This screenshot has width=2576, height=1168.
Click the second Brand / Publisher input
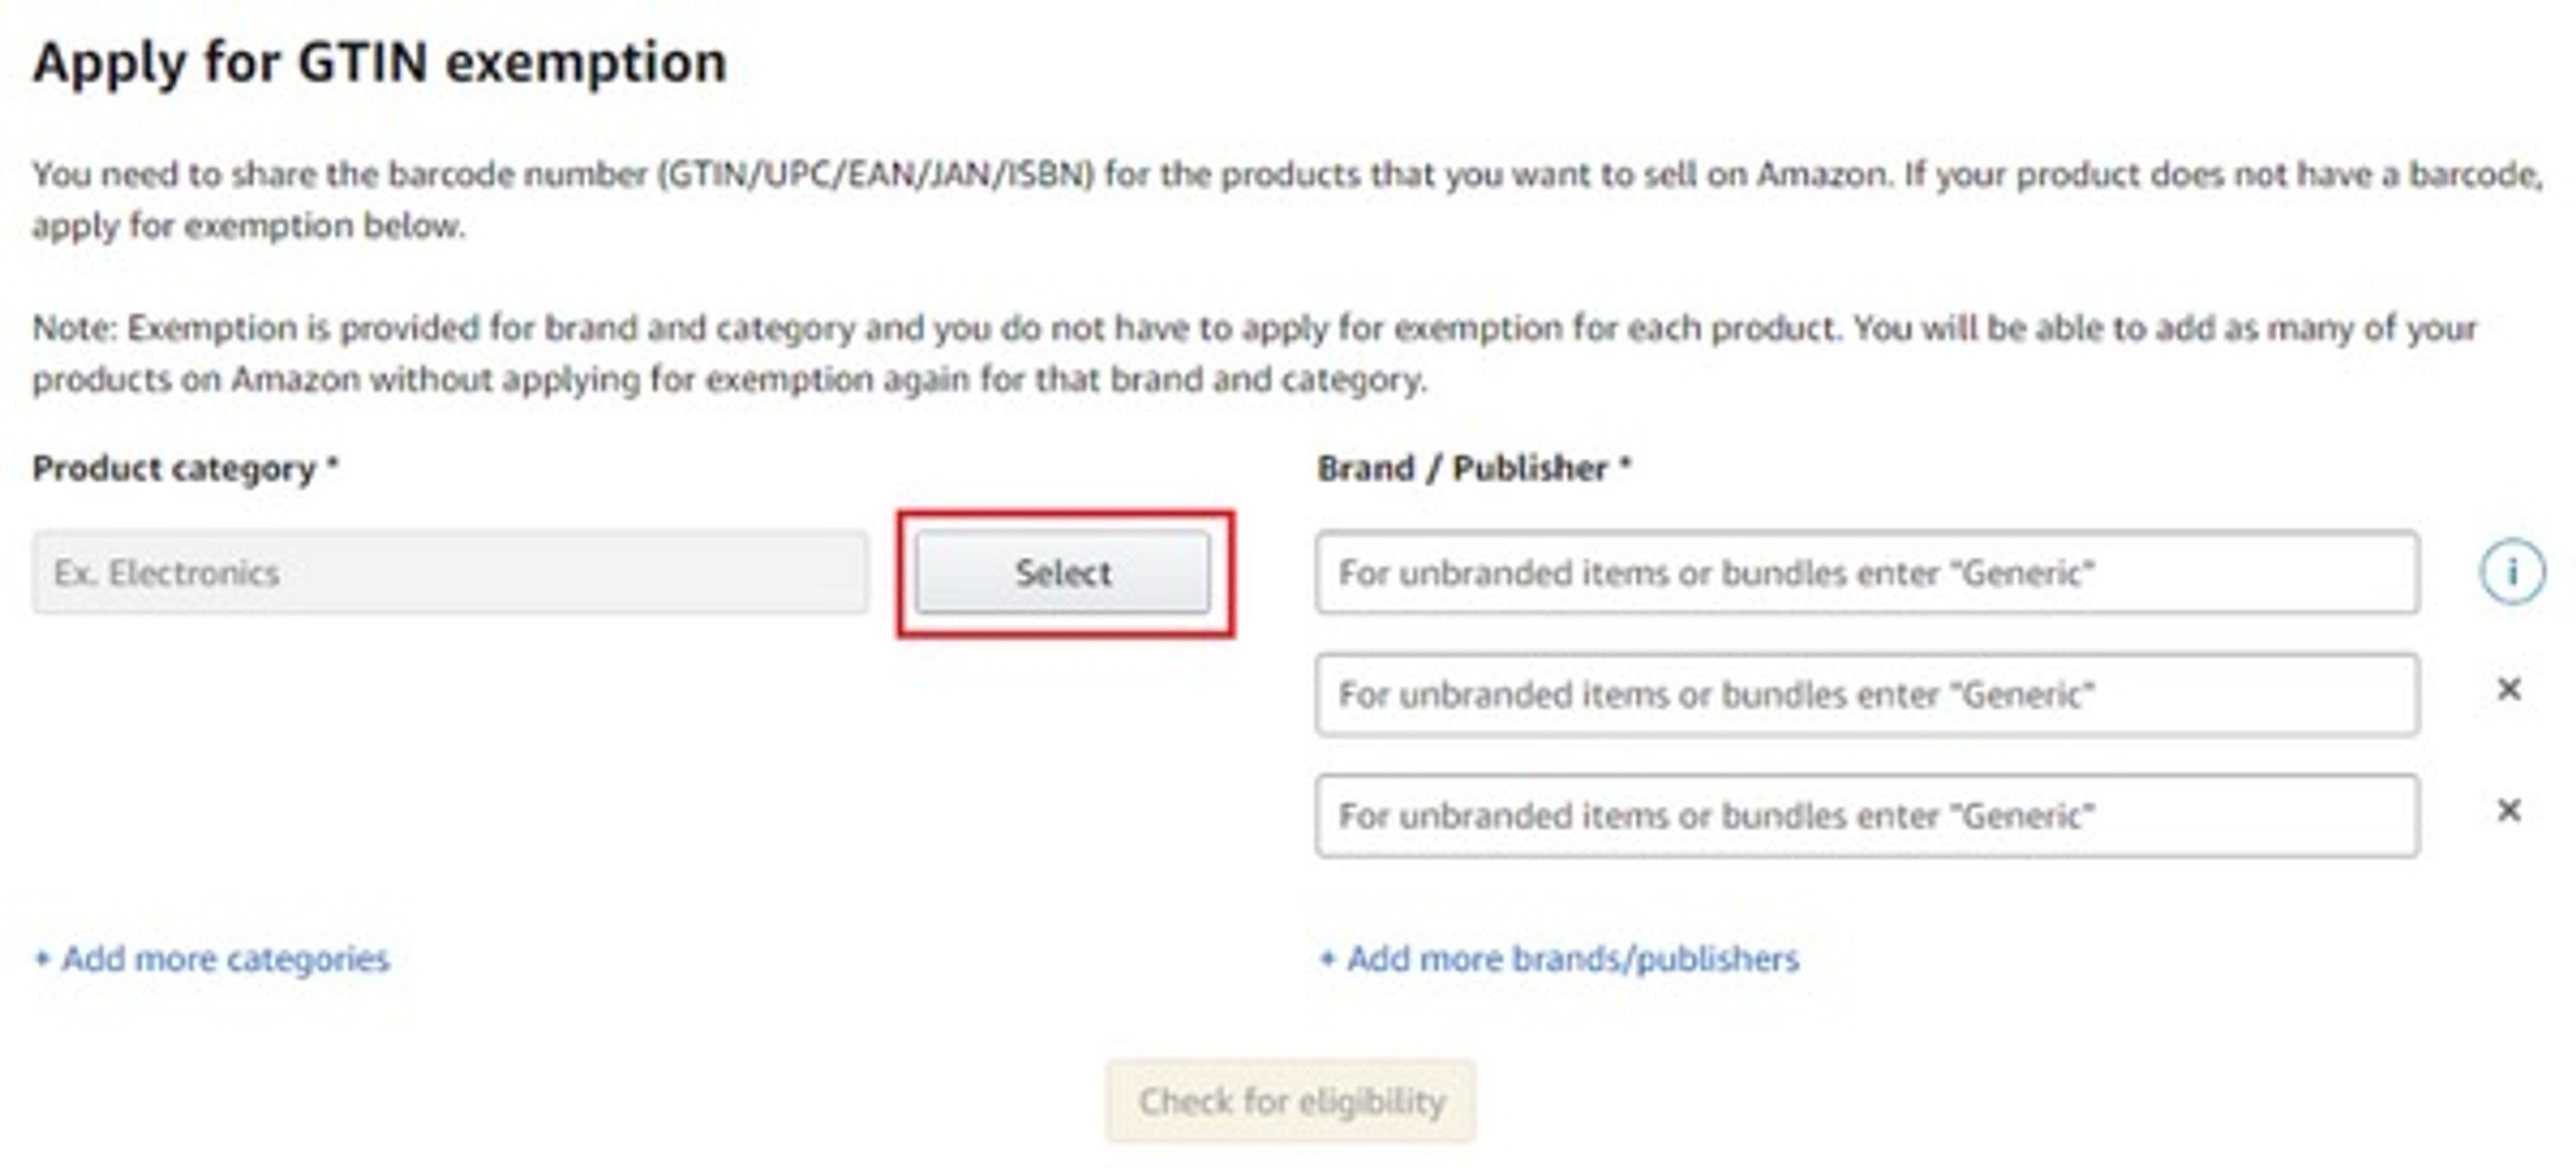1866,694
